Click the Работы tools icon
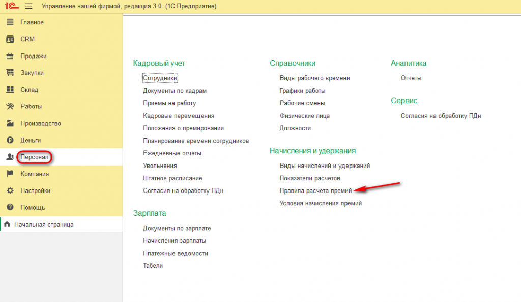The height and width of the screenshot is (302, 521). 10,106
